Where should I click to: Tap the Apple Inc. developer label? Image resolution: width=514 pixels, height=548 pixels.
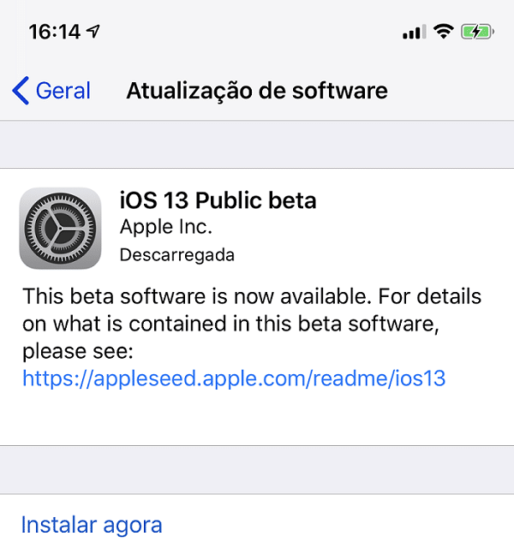(165, 227)
